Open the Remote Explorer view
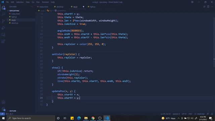 pyautogui.click(x=3, y=34)
